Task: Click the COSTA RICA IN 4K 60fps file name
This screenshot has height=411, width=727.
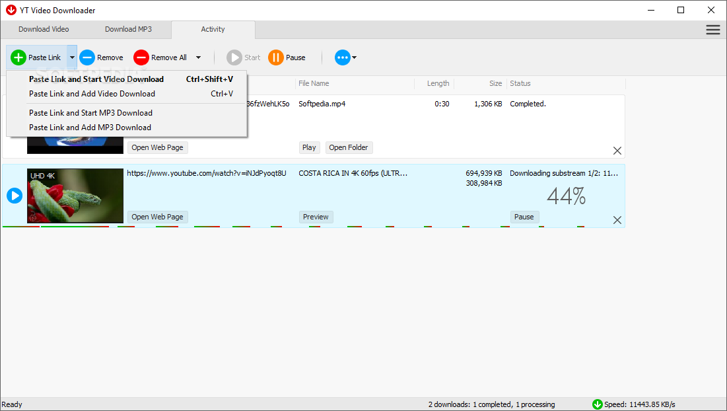Action: (x=353, y=173)
